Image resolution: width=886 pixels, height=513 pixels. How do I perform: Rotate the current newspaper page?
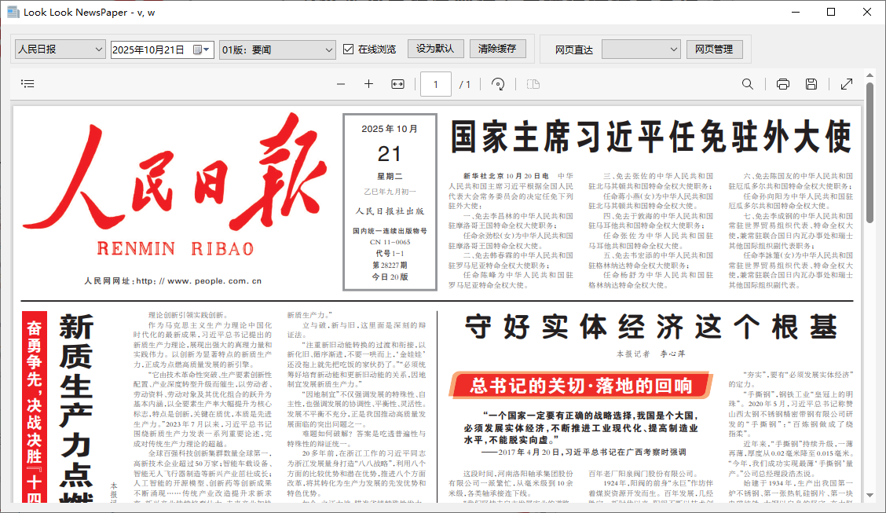(498, 83)
